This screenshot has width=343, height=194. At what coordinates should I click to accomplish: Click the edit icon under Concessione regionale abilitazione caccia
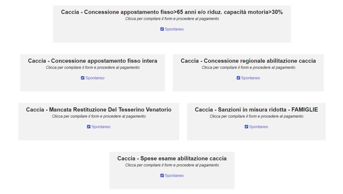238,78
